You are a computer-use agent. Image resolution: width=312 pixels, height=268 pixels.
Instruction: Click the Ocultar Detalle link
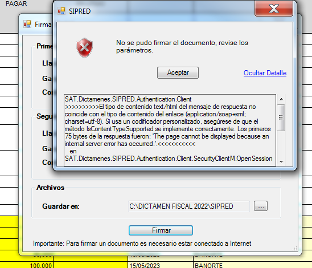click(265, 73)
